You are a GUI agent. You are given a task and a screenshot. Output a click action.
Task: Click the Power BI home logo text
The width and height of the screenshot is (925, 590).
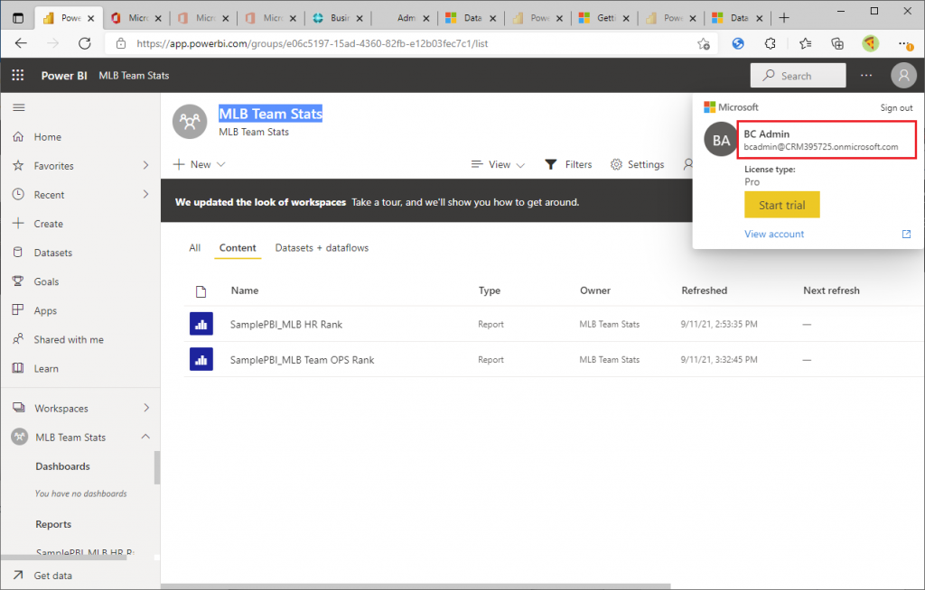(x=64, y=76)
